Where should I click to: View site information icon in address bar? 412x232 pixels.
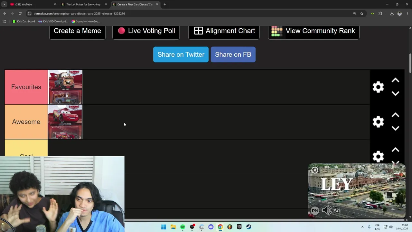[29, 14]
